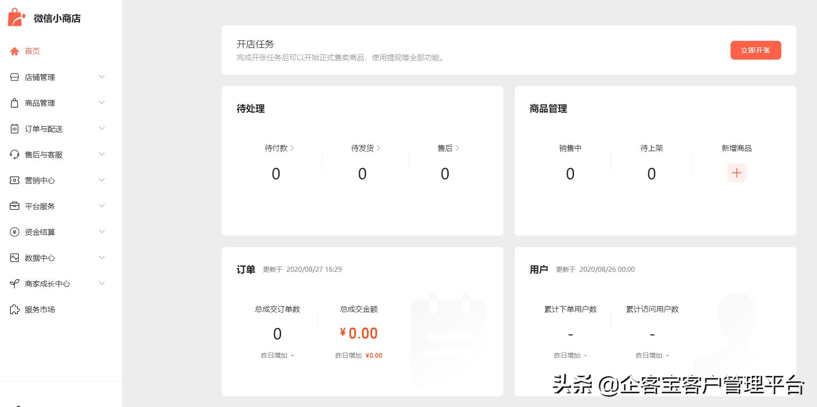
Task: Expand the 商品管理 chevron
Action: pyautogui.click(x=102, y=102)
